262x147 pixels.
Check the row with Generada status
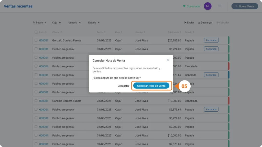[x=36, y=75]
